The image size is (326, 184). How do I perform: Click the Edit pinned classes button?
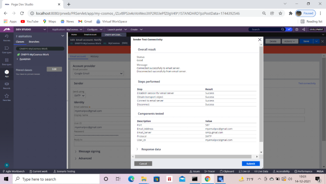(54, 69)
